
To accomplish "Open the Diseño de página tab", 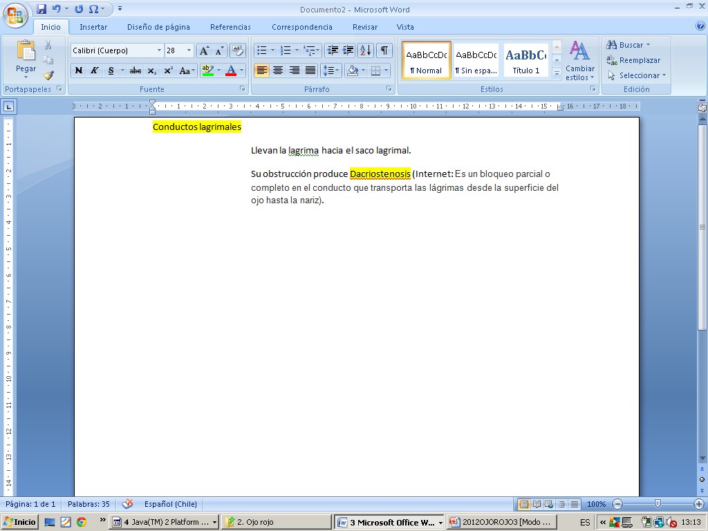I will 158,27.
